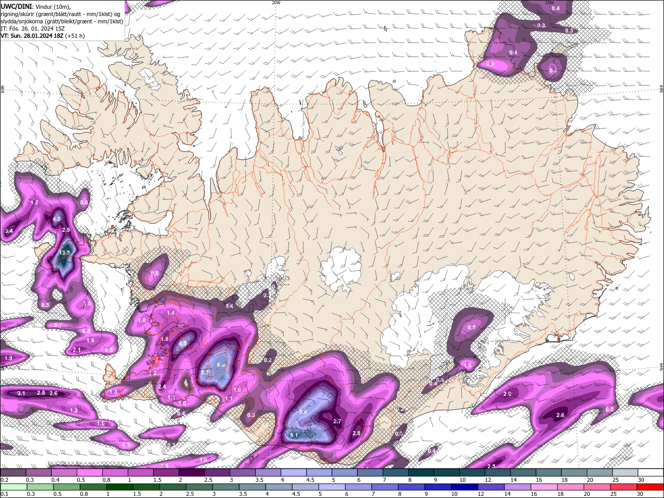Click the 3.1 value label on the map
The image size is (664, 498).
tap(21, 394)
